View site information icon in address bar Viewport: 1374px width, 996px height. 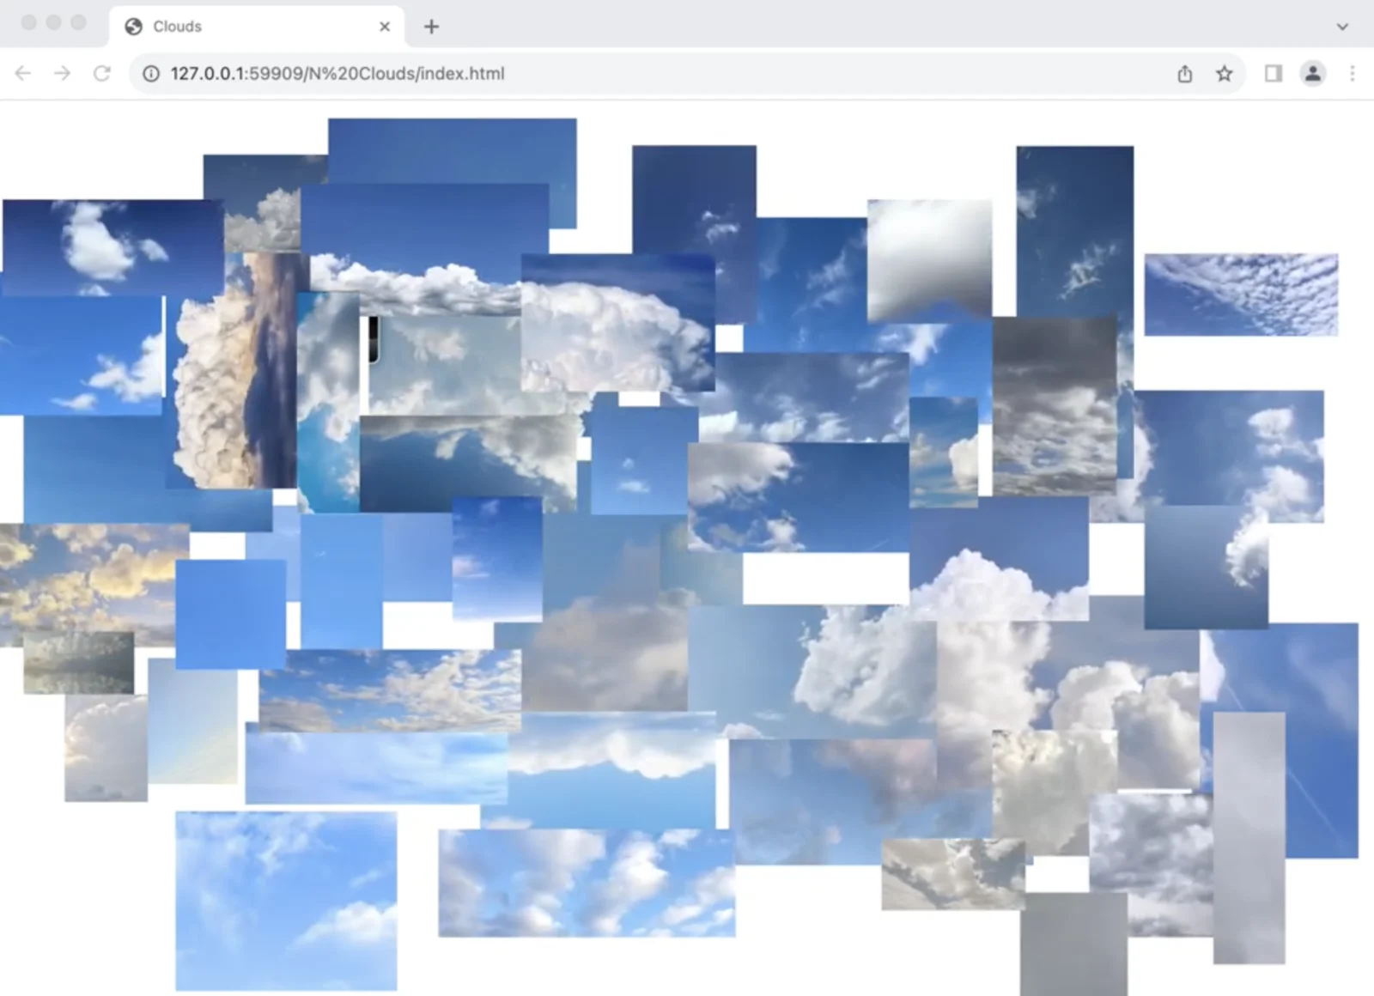coord(151,74)
